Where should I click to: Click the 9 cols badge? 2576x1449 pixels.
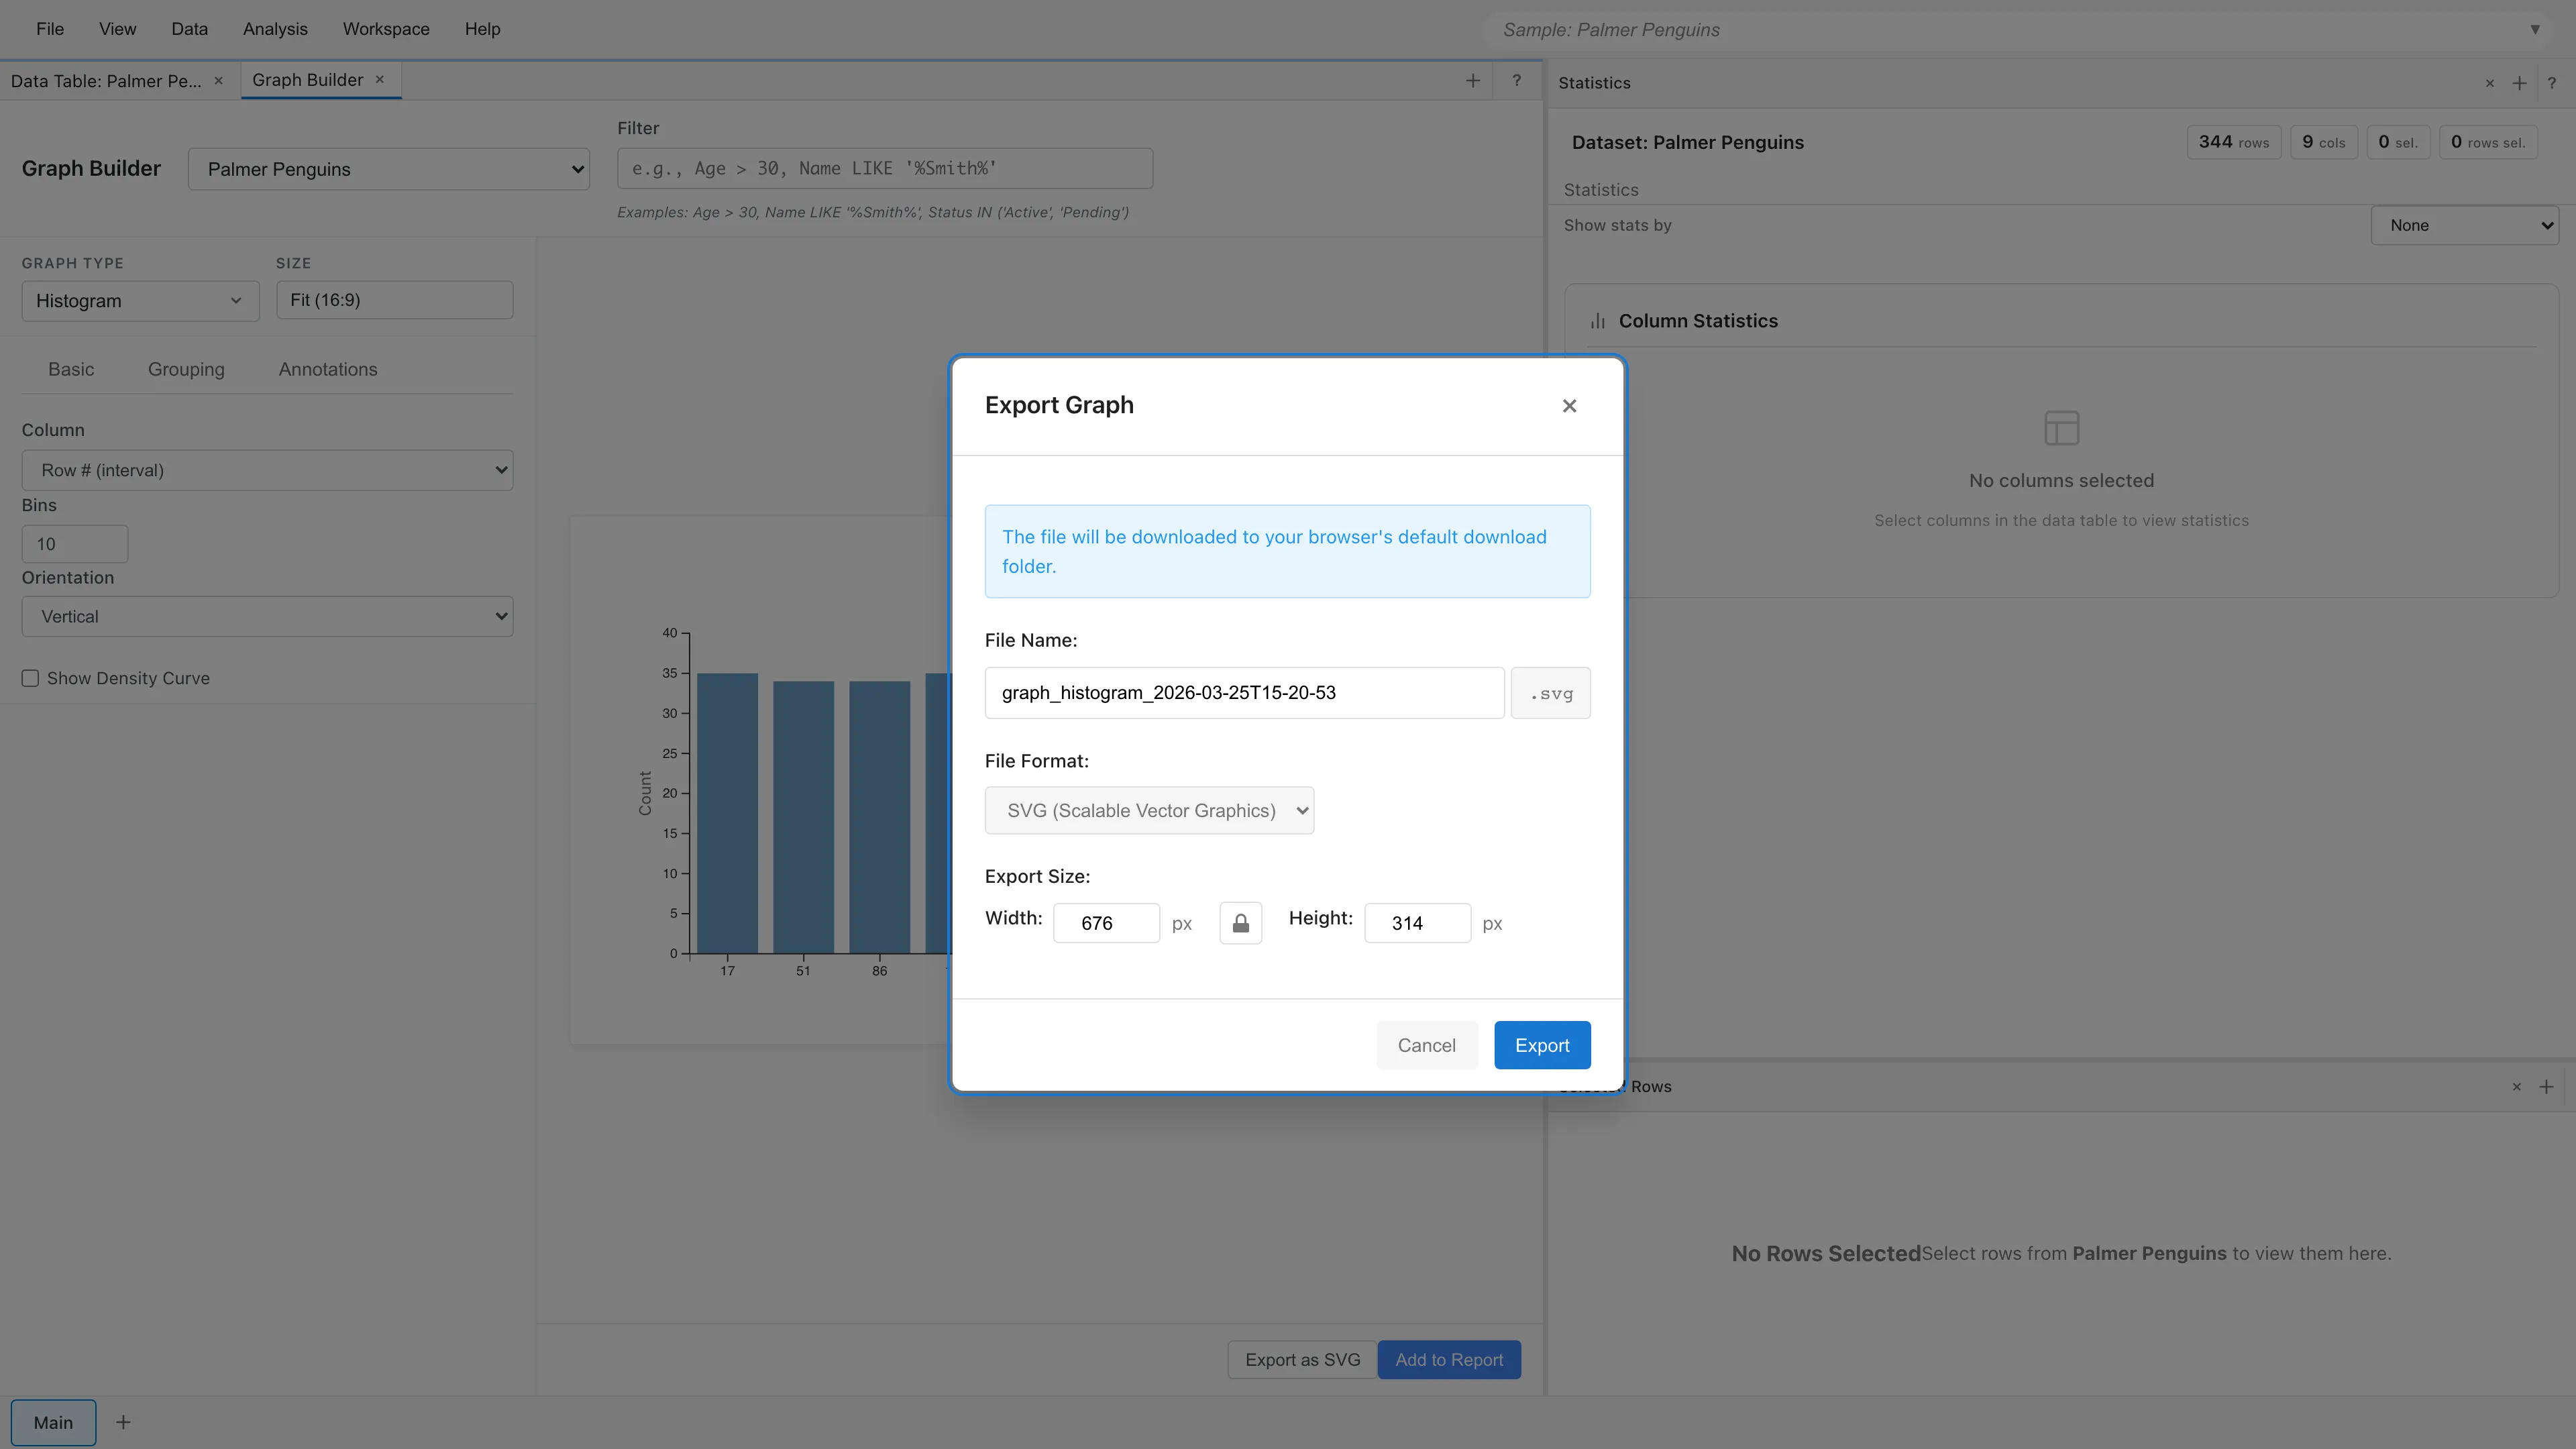[x=2324, y=142]
